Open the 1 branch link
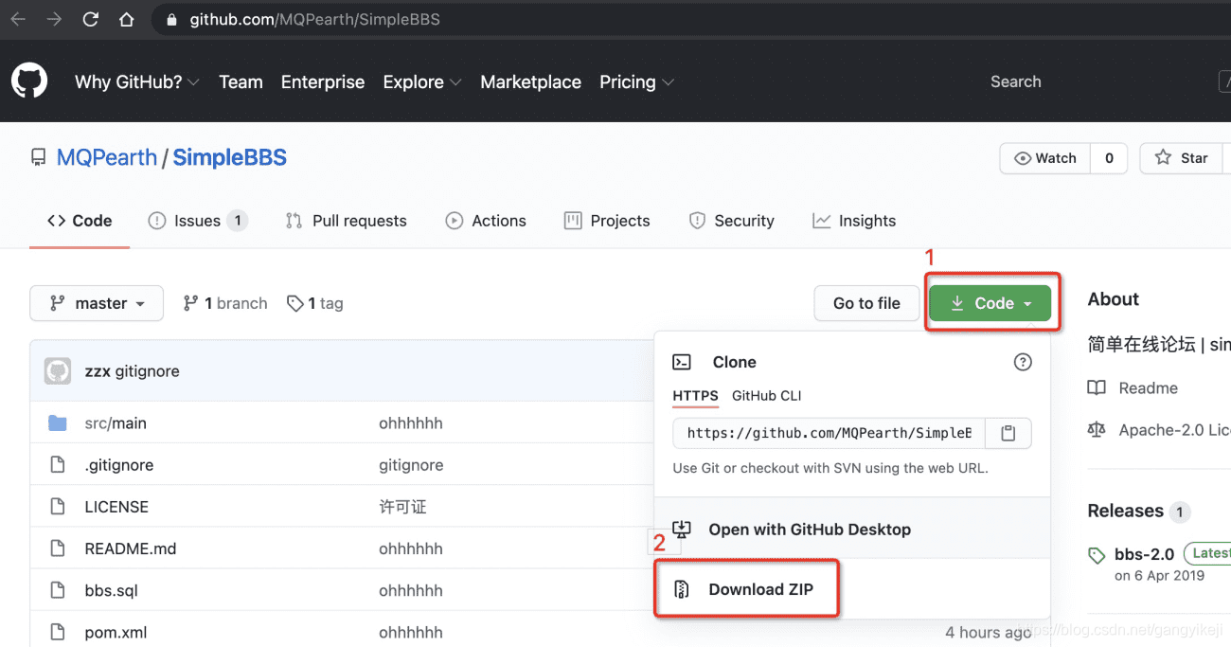Image resolution: width=1231 pixels, height=647 pixels. point(225,303)
